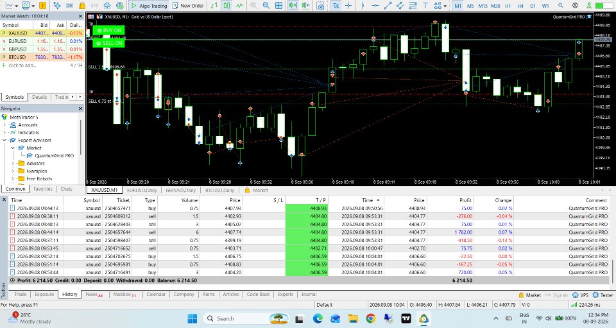The width and height of the screenshot is (616, 328).
Task: Close the Market Watch panel
Action: (81, 16)
